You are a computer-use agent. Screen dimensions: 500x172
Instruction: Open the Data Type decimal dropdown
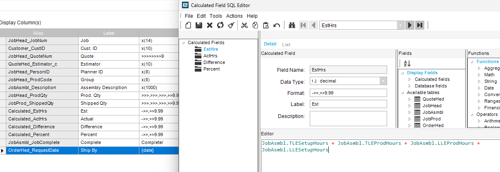[x=383, y=81]
